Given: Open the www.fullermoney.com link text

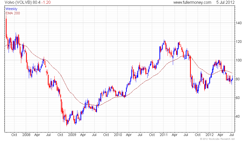Looking at the screenshot, I should click(192, 2).
